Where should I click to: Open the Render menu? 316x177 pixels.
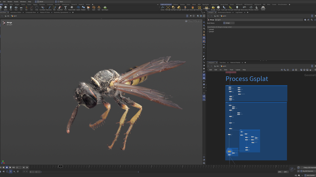[10, 2]
